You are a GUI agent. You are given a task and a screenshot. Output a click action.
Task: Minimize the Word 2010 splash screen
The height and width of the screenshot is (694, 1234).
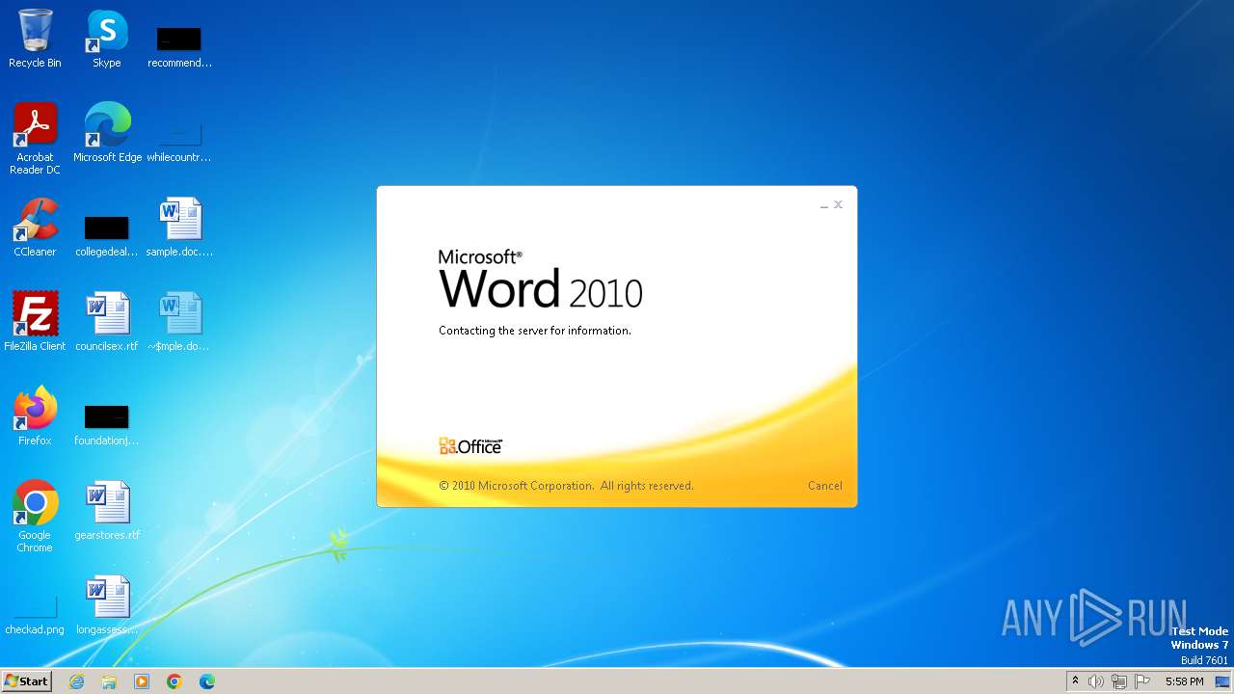[x=824, y=205]
